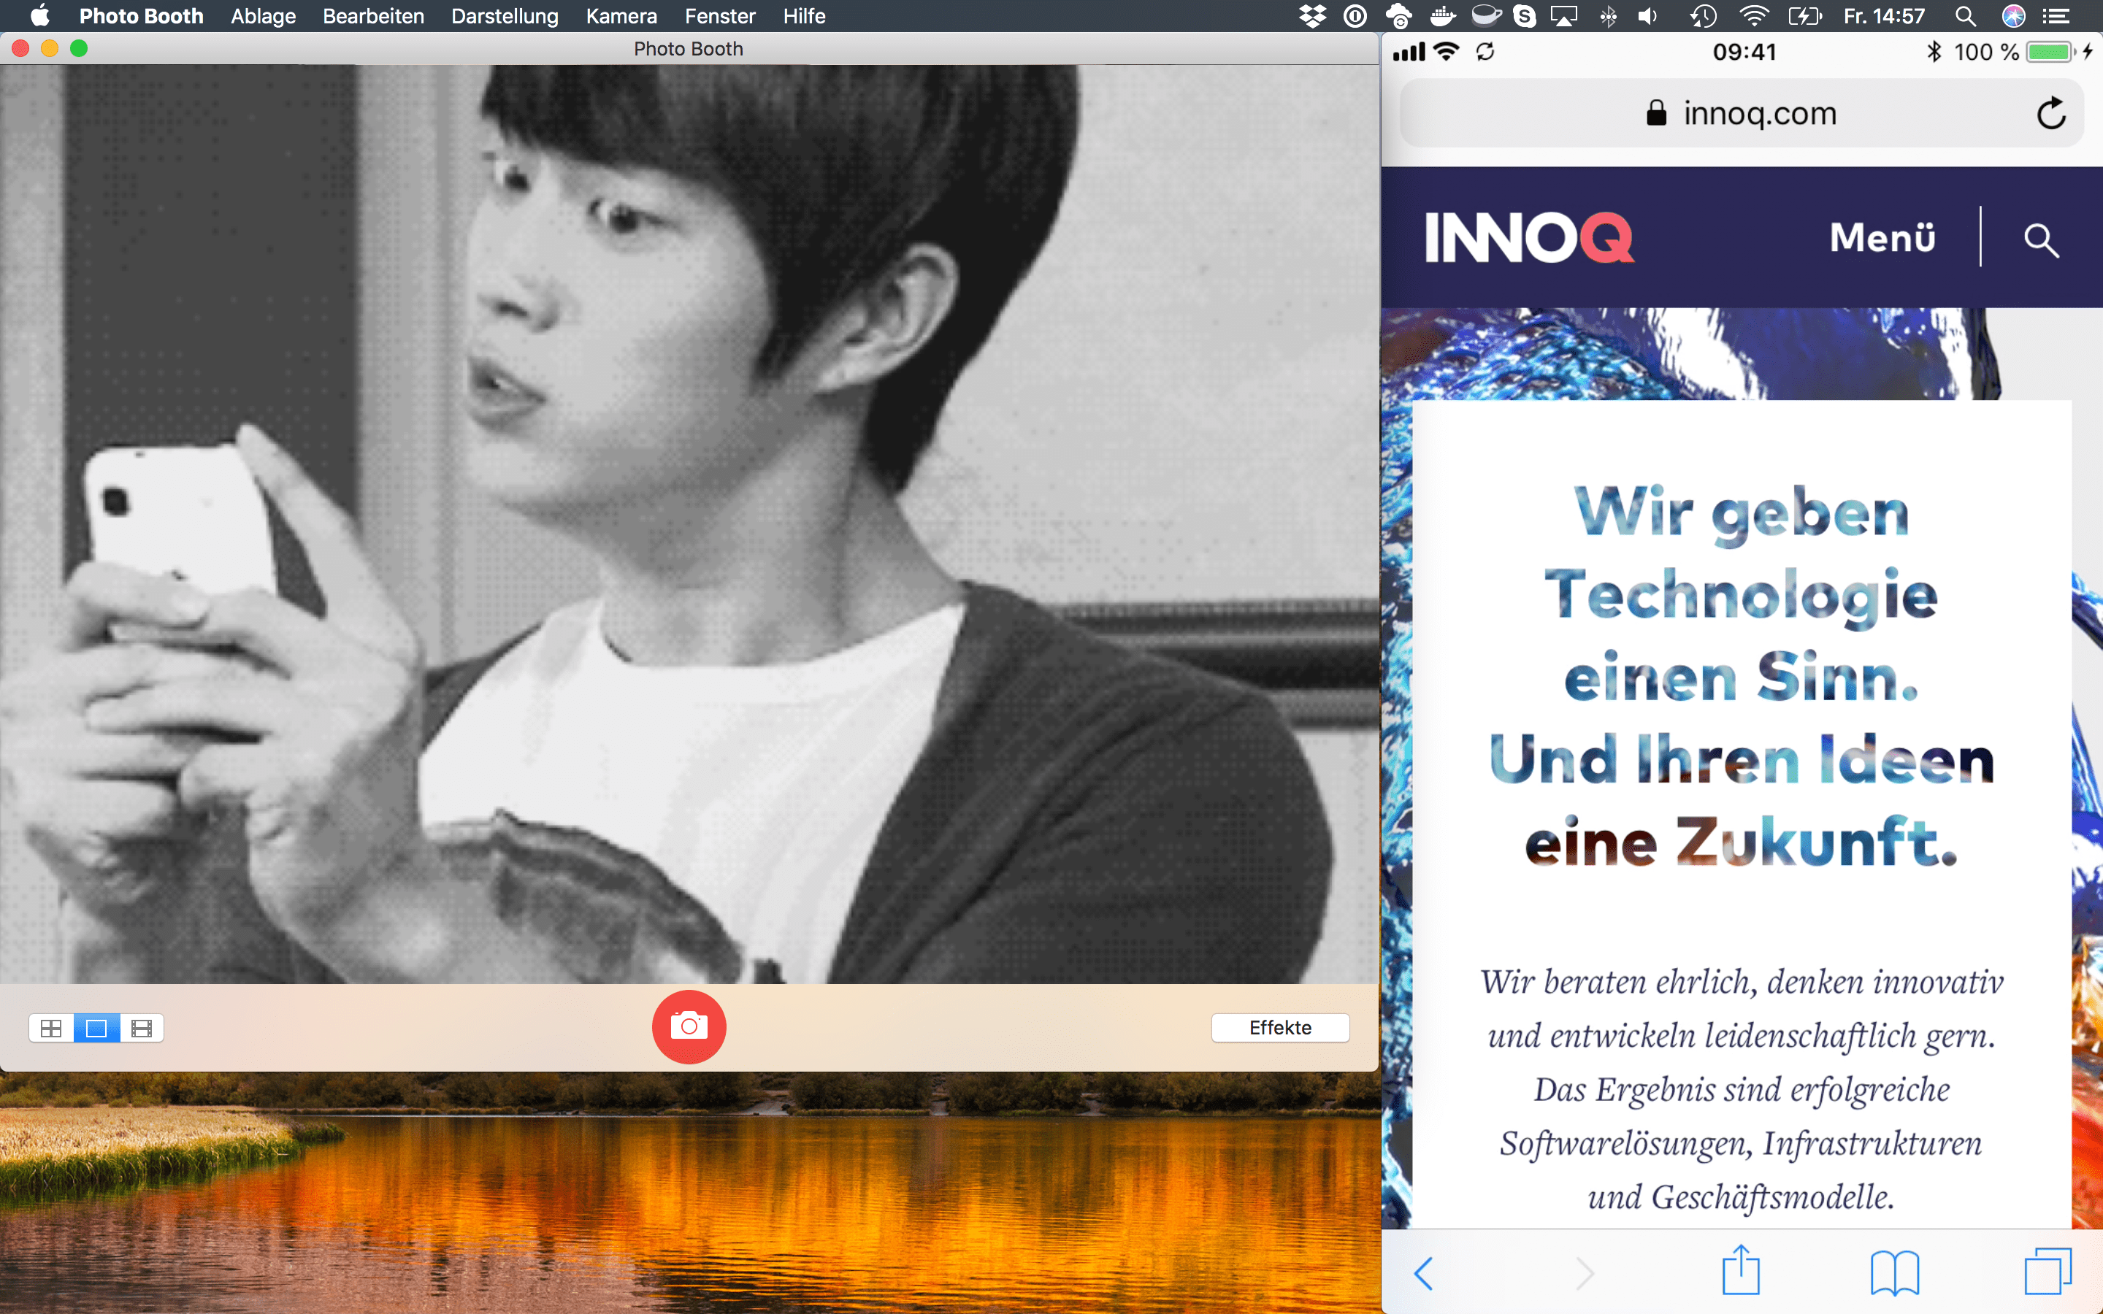Viewport: 2103px width, 1314px height.
Task: Click the 1Password menu bar icon
Action: [1355, 15]
